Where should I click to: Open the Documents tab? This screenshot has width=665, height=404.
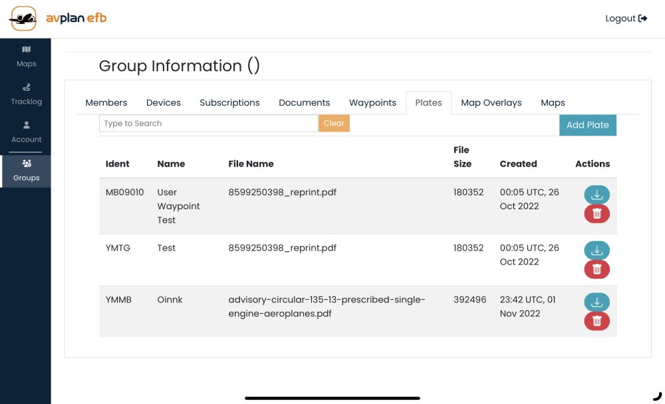(x=304, y=103)
